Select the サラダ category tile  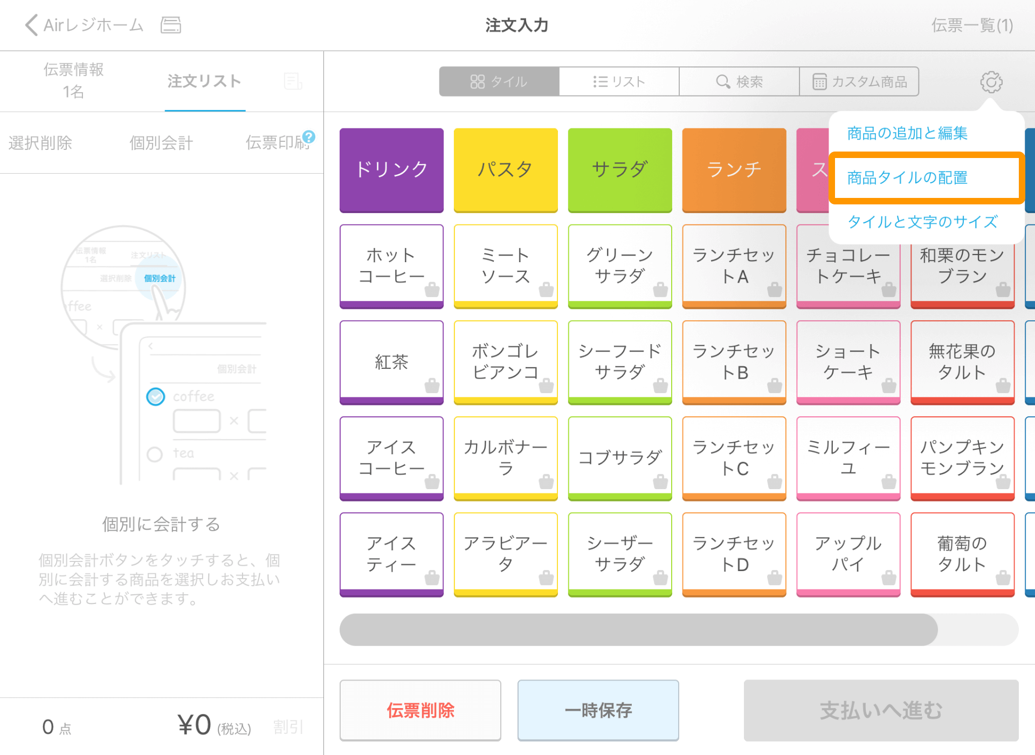620,170
